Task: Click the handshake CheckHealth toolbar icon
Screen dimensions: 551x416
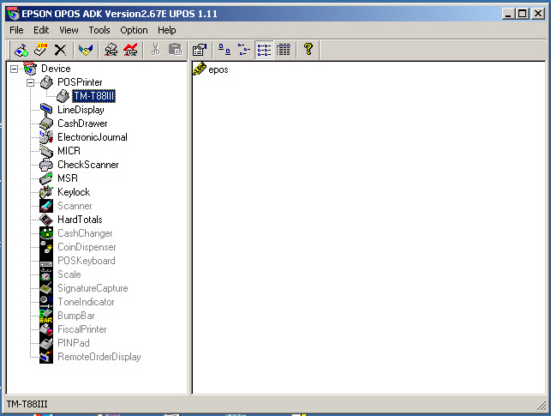Action: pos(86,50)
